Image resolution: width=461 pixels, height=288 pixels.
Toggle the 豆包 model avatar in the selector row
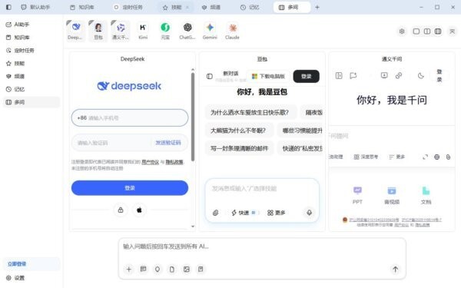point(98,31)
